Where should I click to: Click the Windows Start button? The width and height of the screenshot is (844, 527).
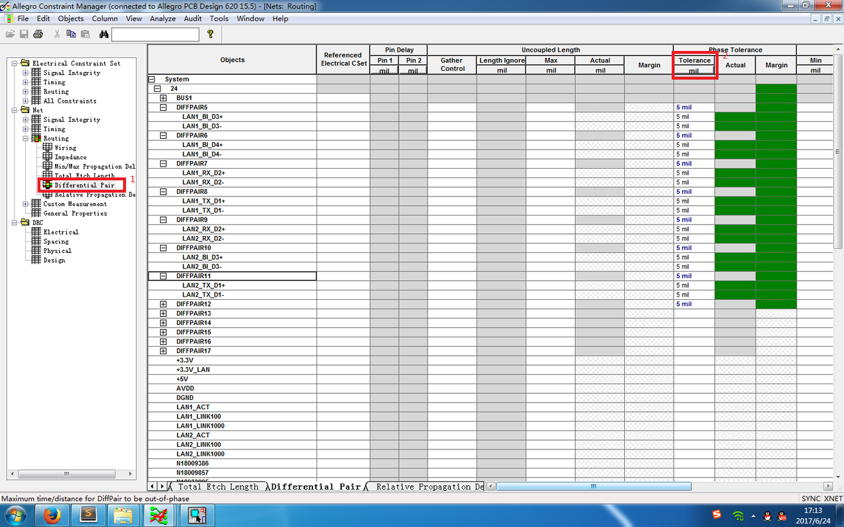(15, 515)
